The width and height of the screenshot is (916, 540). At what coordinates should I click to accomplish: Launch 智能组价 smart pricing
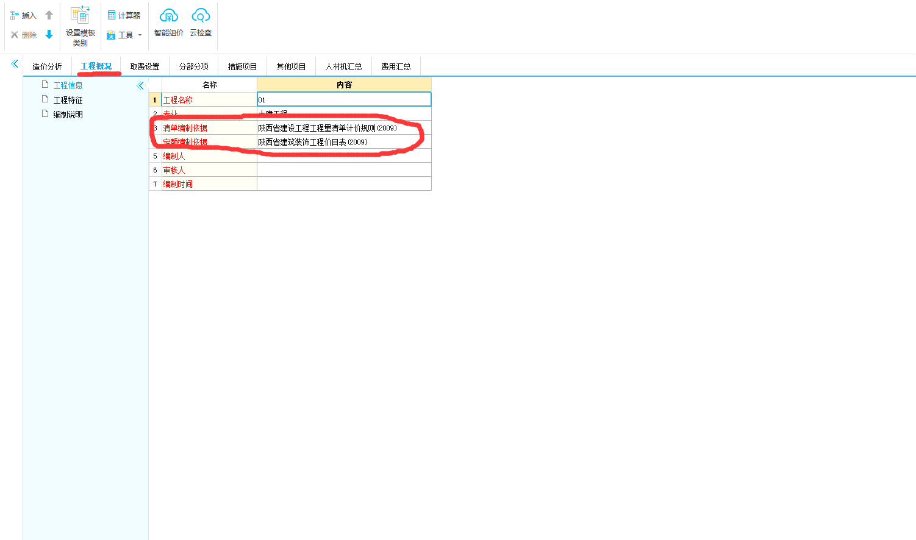tap(169, 23)
